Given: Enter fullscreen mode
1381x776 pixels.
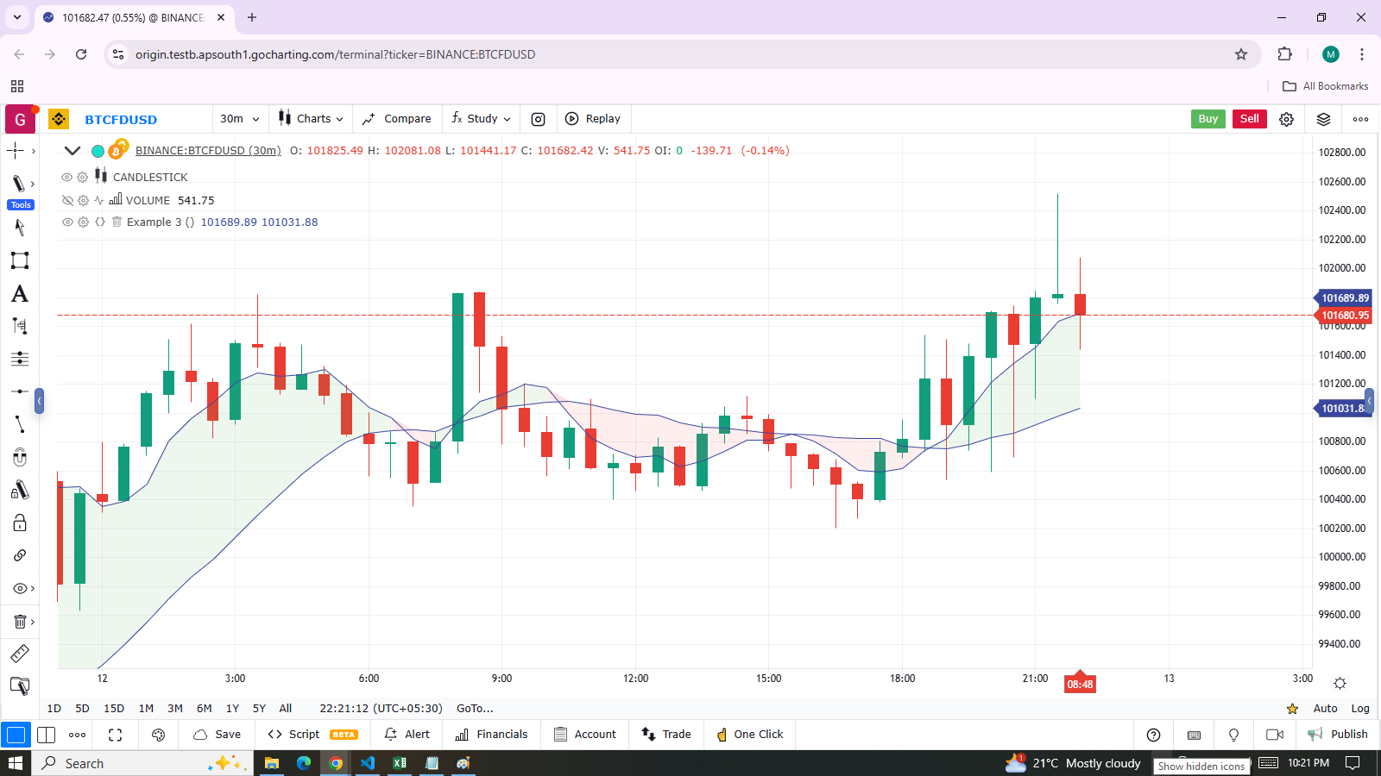Looking at the screenshot, I should pyautogui.click(x=115, y=735).
